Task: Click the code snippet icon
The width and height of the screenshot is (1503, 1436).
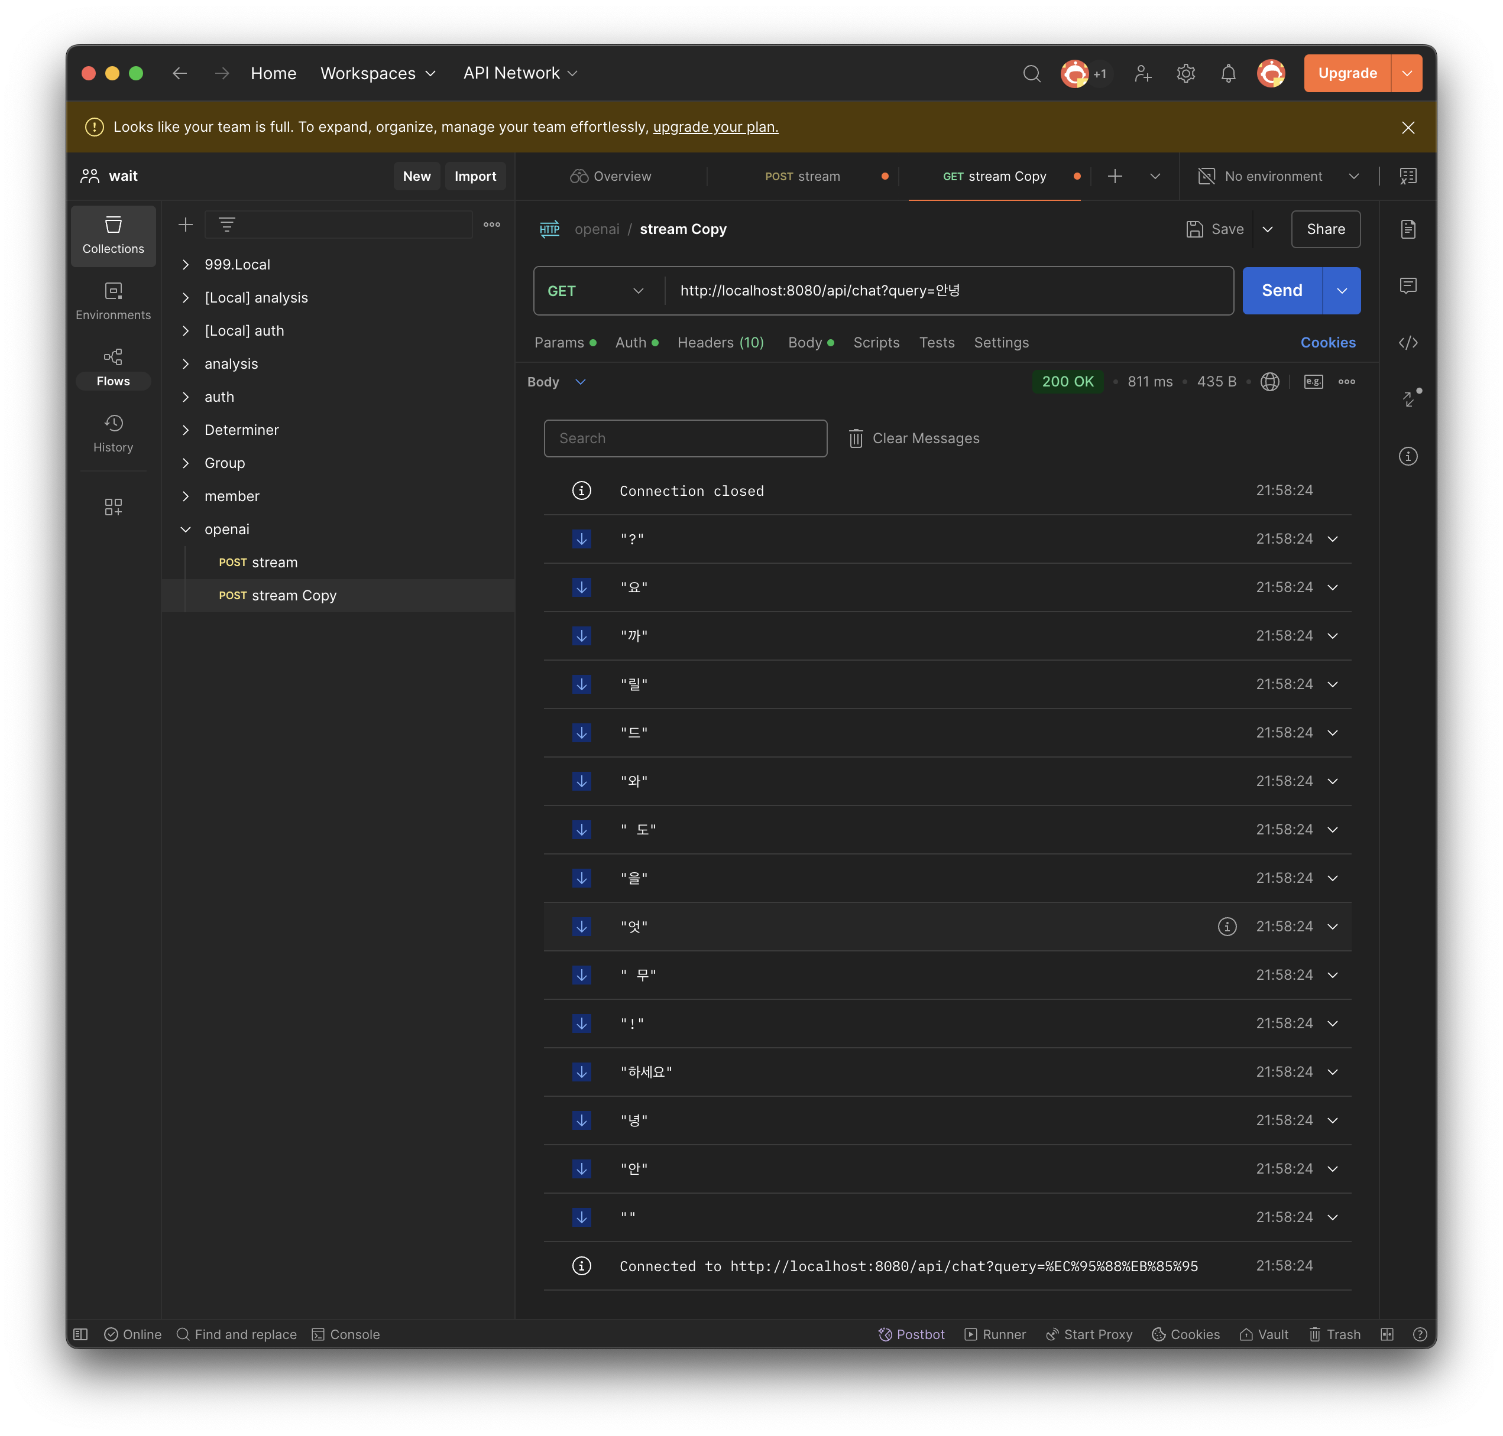Action: 1407,343
